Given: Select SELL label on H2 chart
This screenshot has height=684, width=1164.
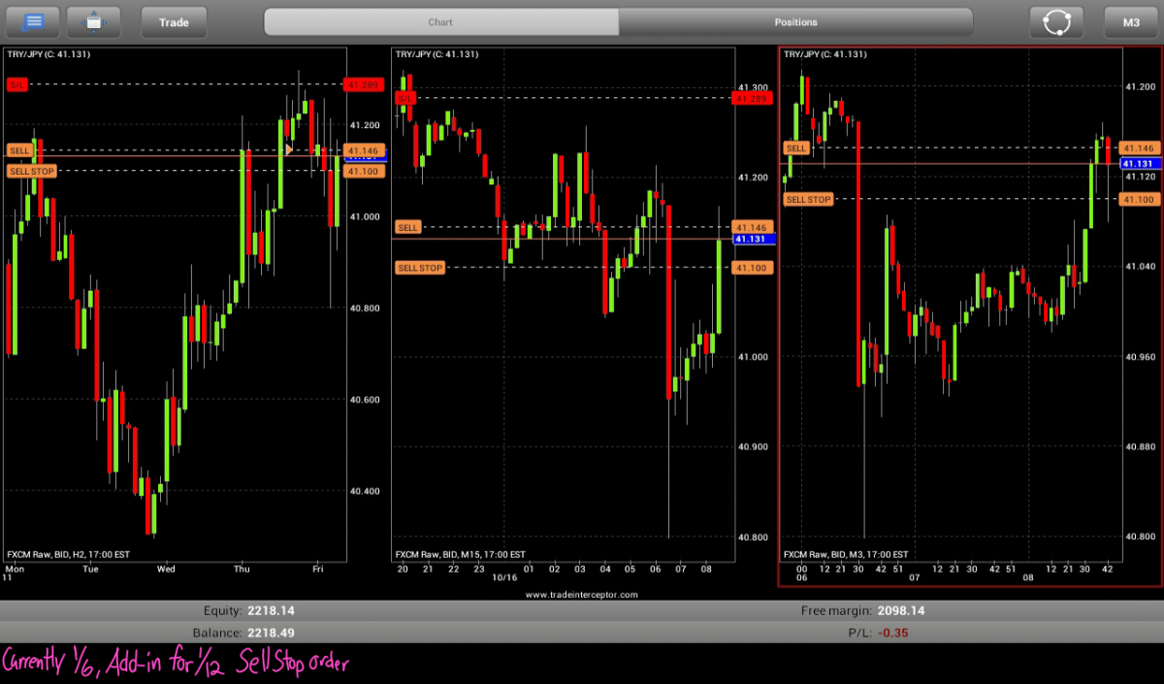Looking at the screenshot, I should point(19,150).
